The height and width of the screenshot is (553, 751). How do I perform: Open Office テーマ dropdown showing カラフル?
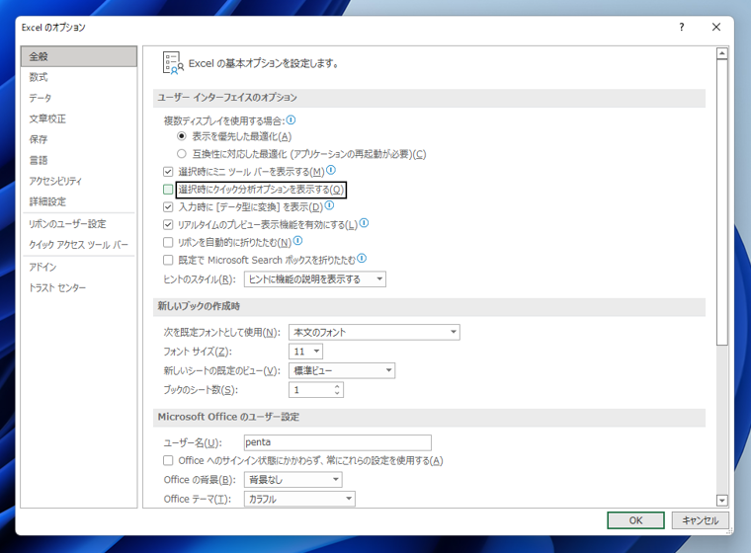pos(299,499)
